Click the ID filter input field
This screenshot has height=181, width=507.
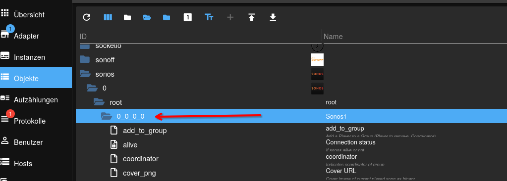[x=199, y=37]
